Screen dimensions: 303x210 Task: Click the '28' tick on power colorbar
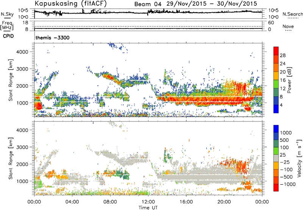283,55
